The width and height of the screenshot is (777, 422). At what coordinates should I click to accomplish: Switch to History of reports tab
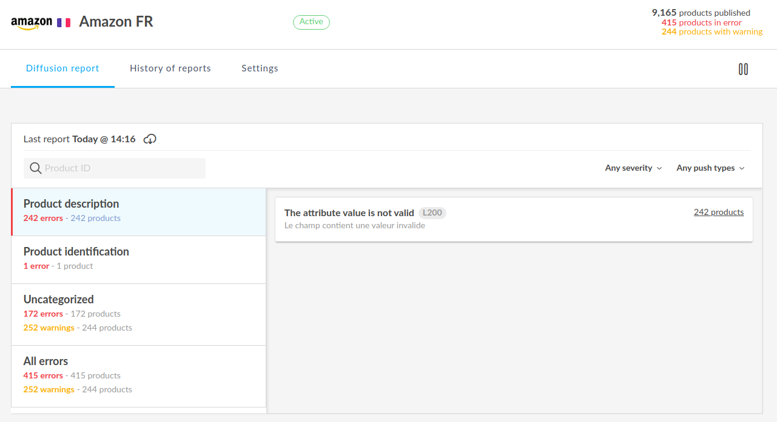(170, 68)
